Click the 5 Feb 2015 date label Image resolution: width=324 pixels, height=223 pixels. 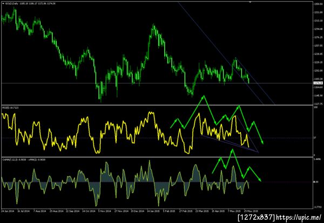point(170,211)
